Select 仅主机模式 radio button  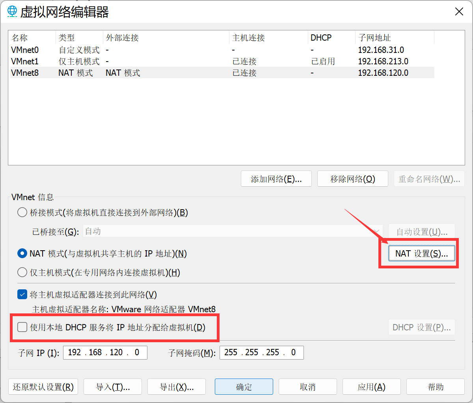coord(22,272)
